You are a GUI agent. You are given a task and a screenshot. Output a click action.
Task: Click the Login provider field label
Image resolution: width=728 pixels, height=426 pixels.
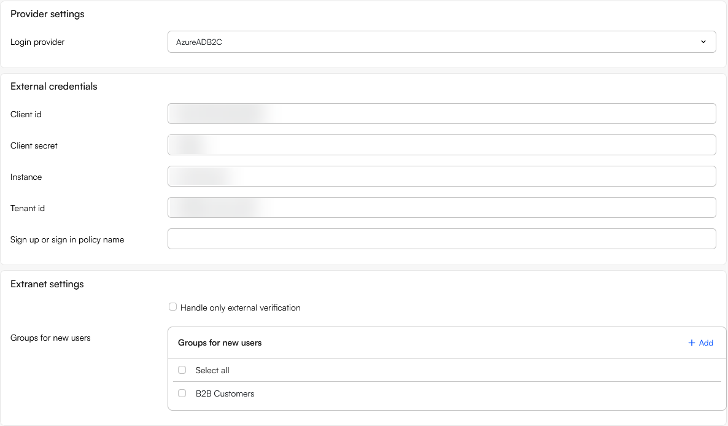tap(37, 42)
